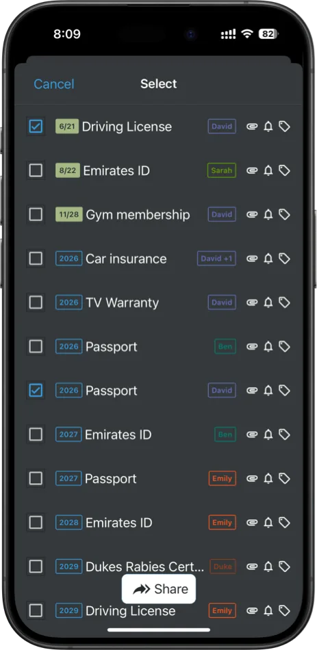Open the Car insurance paperclip icon

(x=252, y=259)
